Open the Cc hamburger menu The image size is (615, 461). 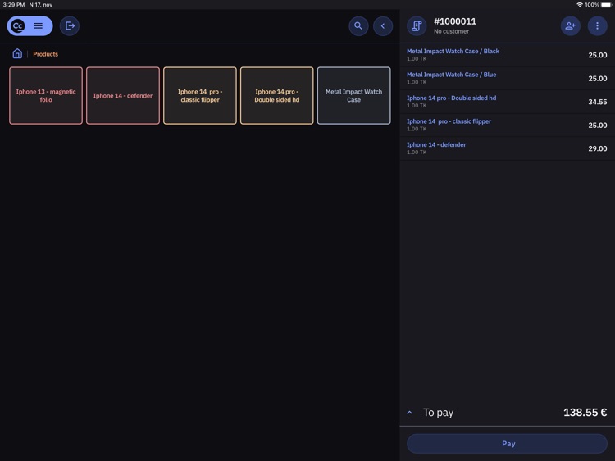tap(30, 26)
